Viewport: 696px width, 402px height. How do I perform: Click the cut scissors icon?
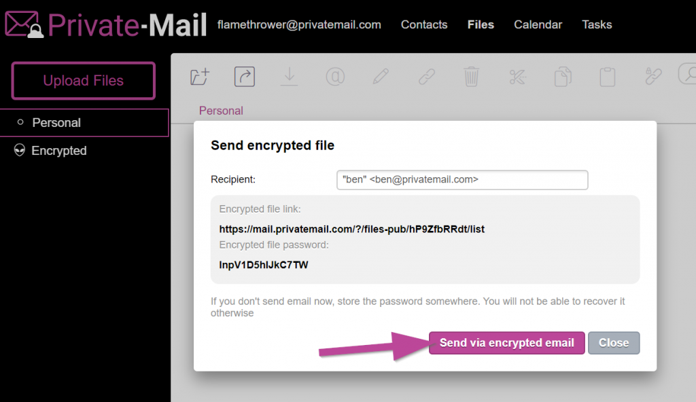[x=517, y=77]
